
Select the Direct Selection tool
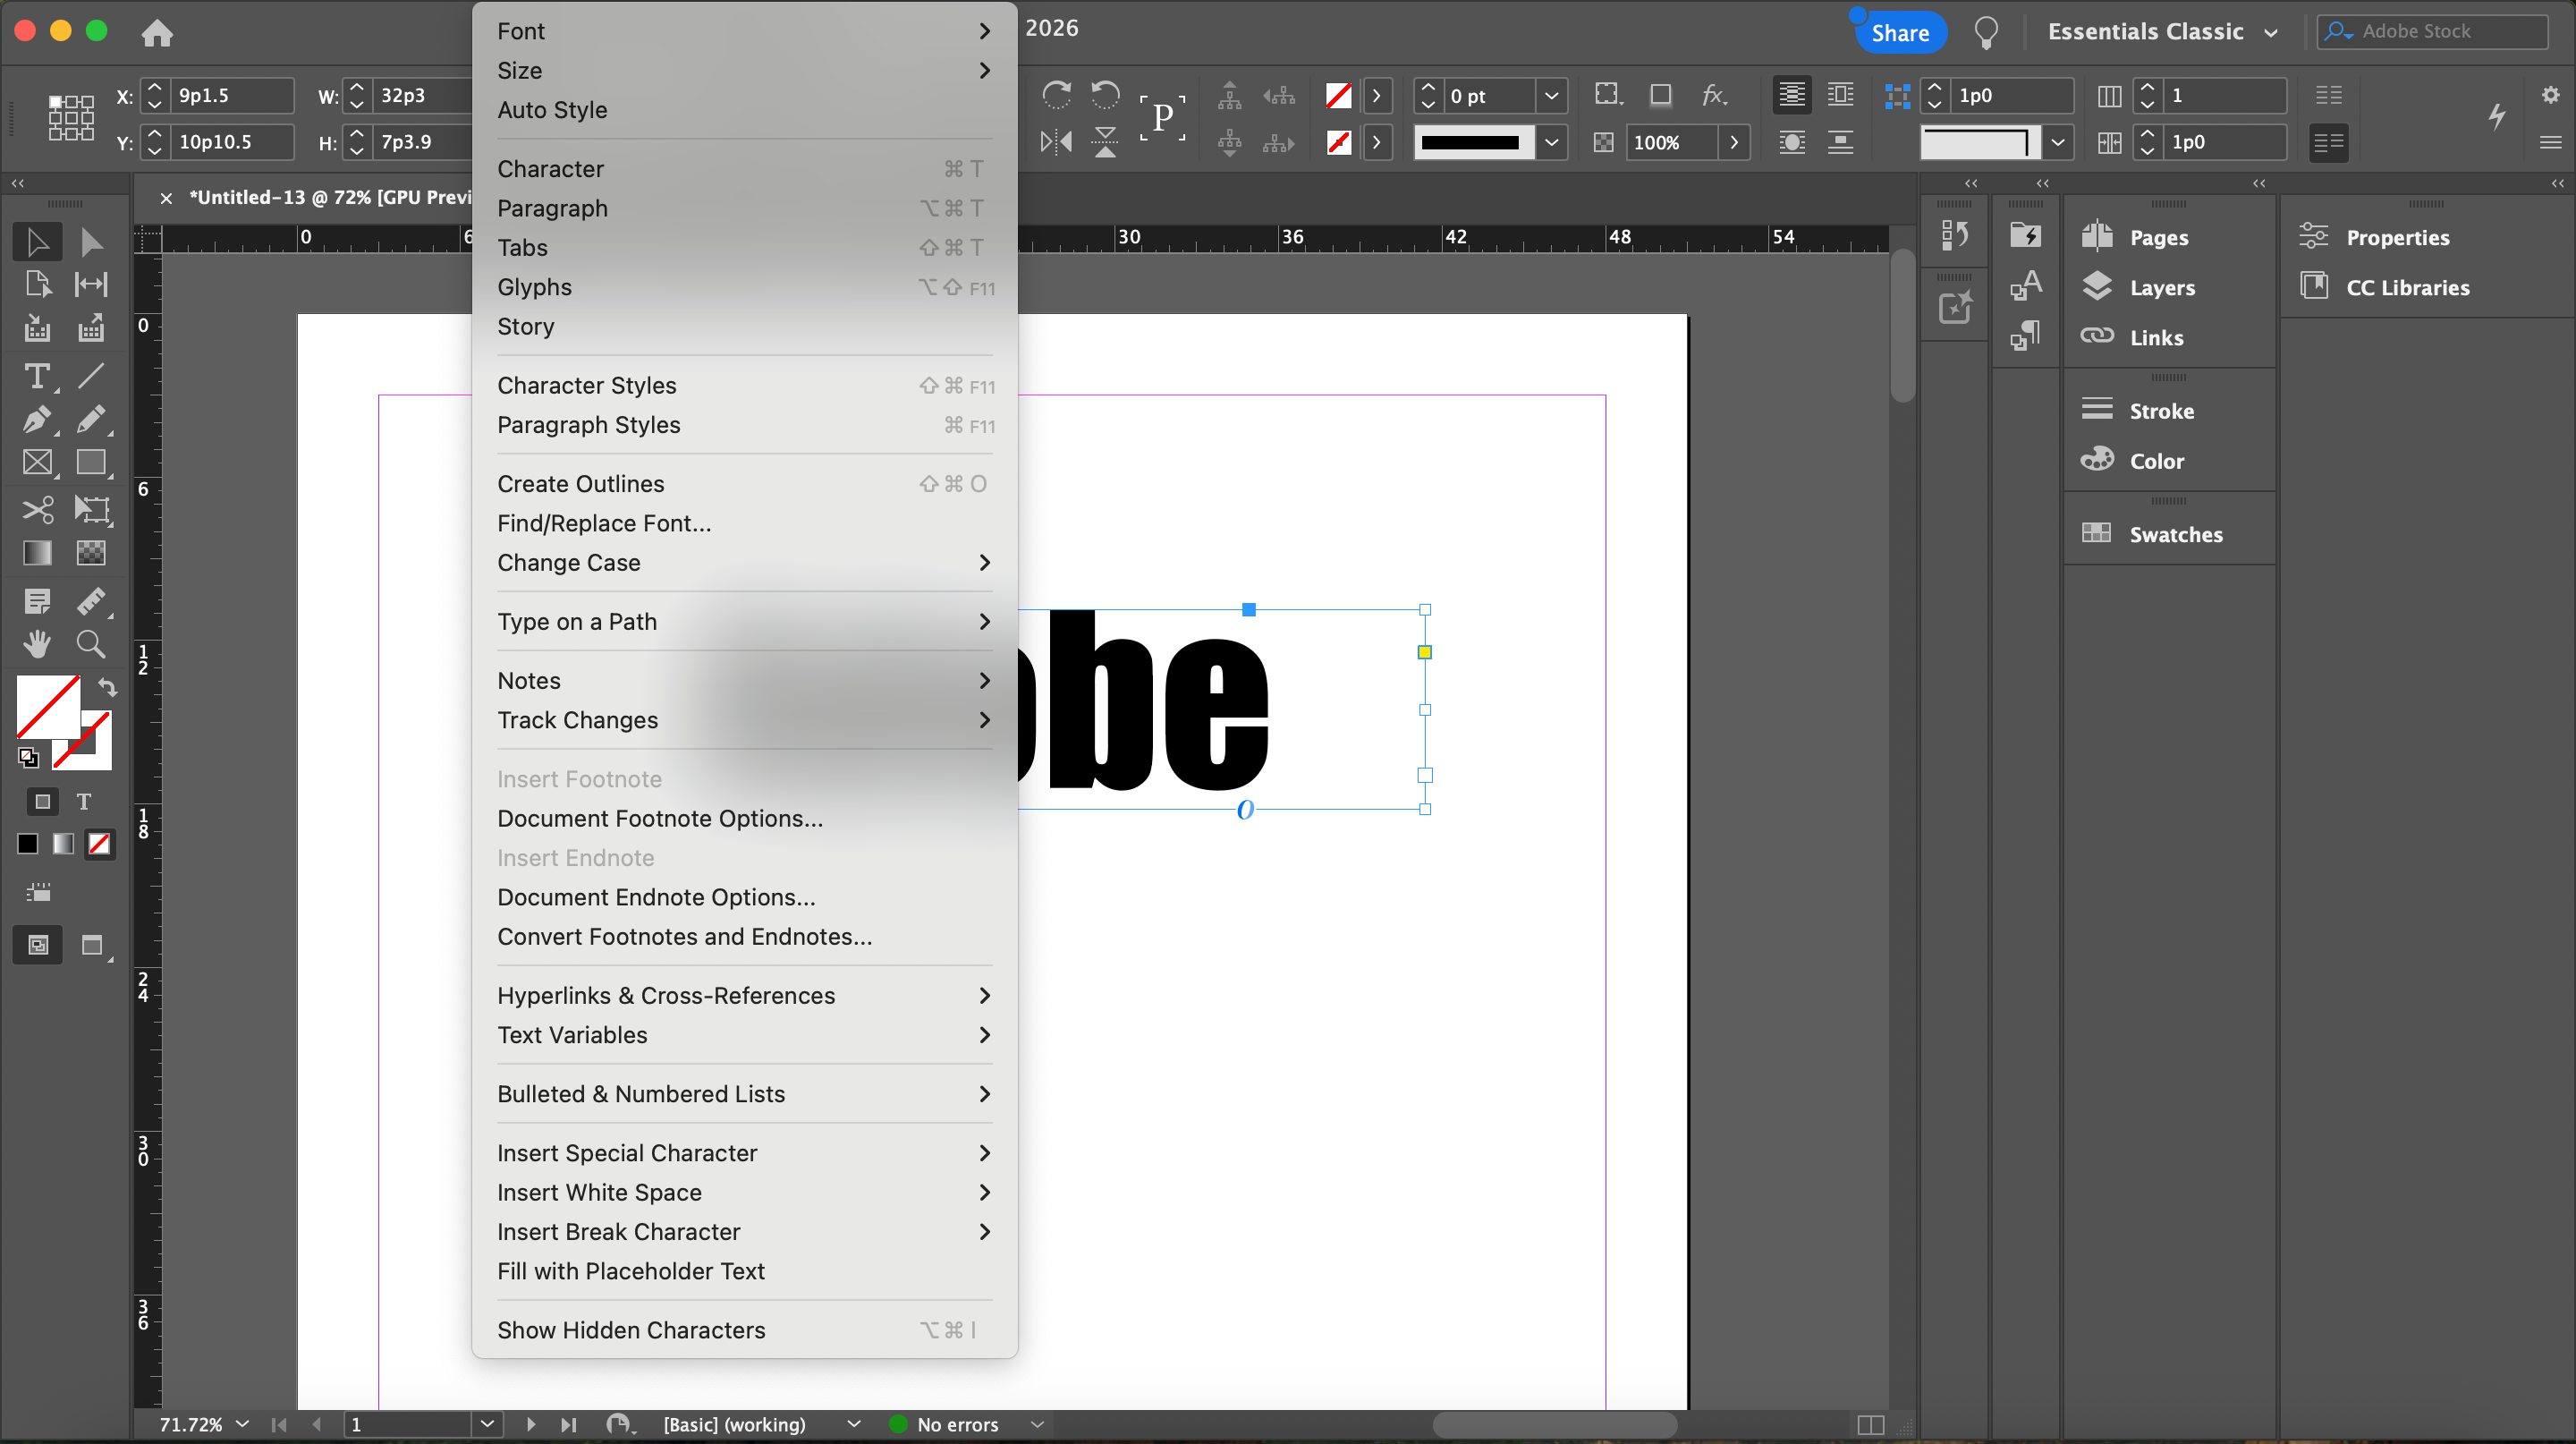coord(91,242)
